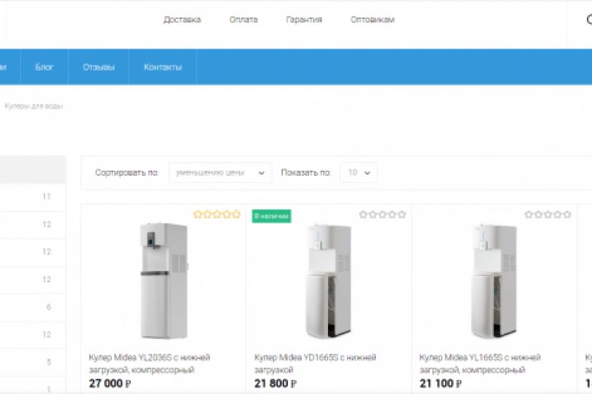The height and width of the screenshot is (394, 592).
Task: Click the green "В наличии" badge
Action: tap(271, 216)
